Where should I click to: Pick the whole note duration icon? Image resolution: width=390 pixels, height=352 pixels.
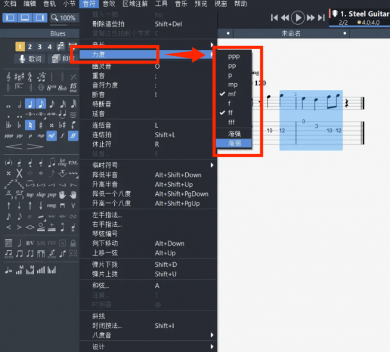click(9, 105)
